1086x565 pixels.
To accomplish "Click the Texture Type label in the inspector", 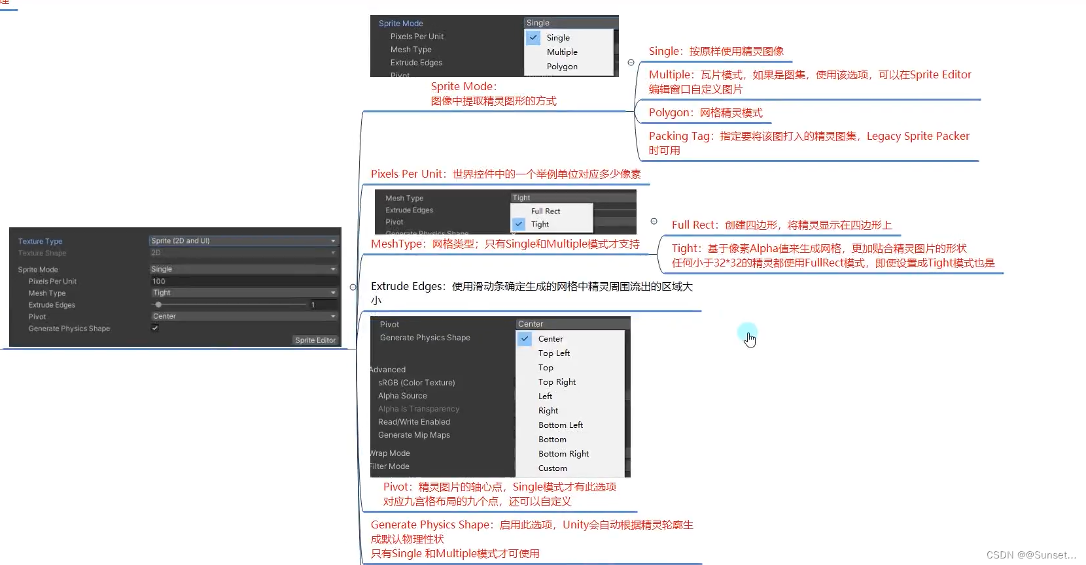I will coord(40,241).
